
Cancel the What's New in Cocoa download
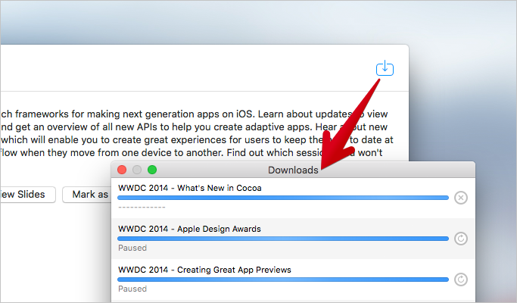[461, 198]
